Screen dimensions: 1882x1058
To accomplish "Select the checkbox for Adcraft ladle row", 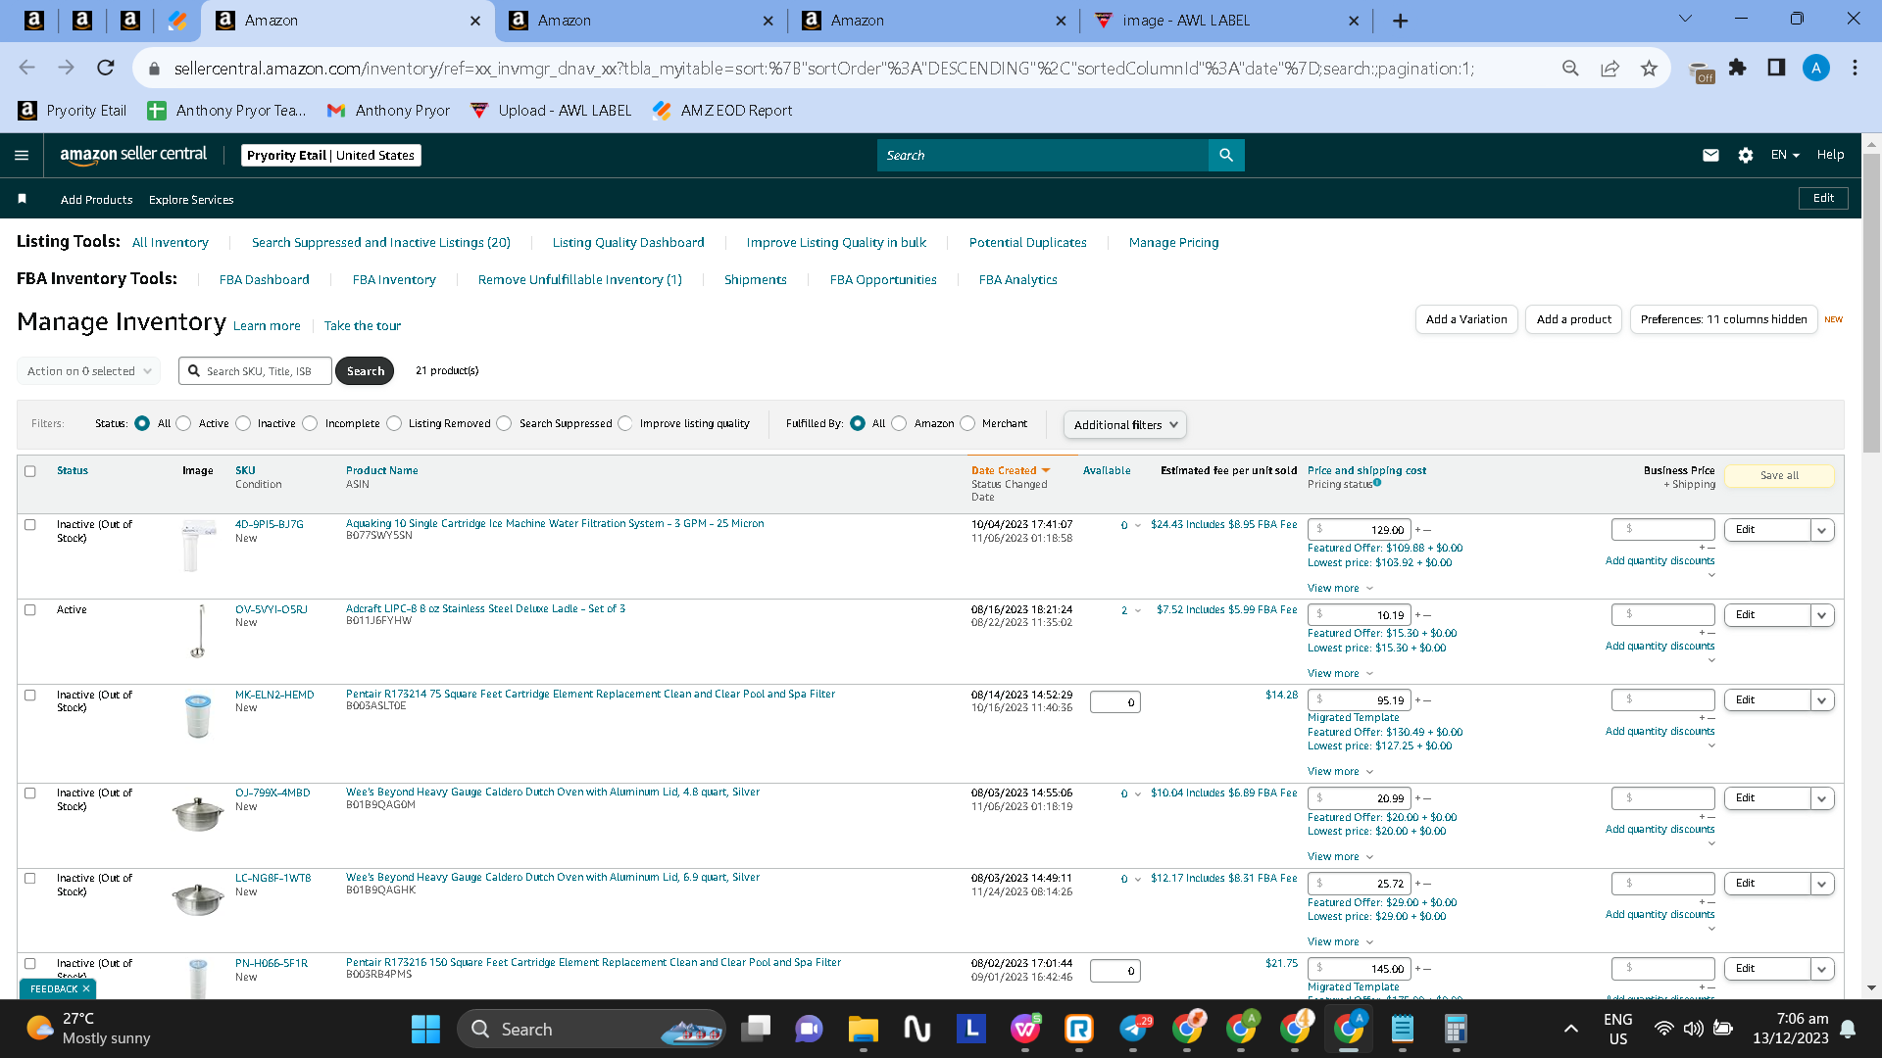I will [x=30, y=610].
